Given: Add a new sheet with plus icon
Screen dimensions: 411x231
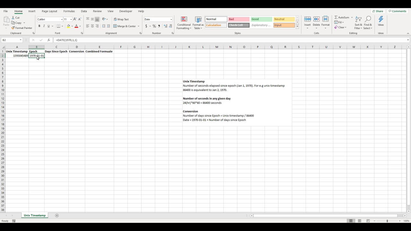Looking at the screenshot, I should click(x=57, y=216).
